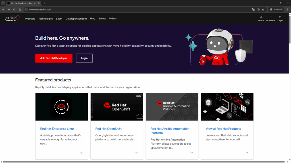Click the Red Hat Ansible Automation Platform thumbnail
The width and height of the screenshot is (291, 163).
172,107
